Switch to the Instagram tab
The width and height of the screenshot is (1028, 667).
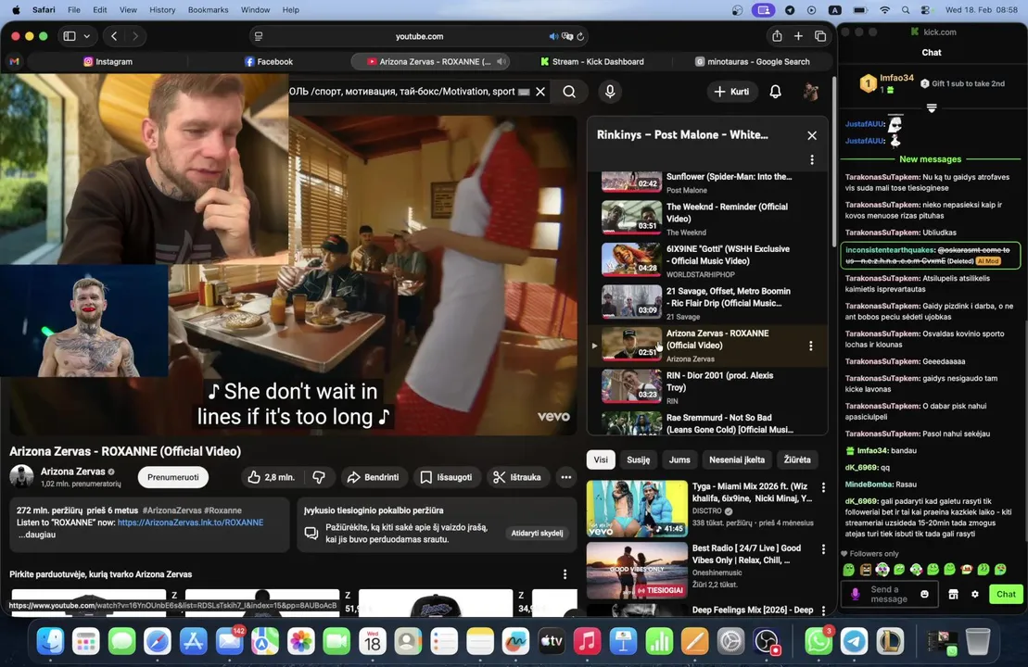pyautogui.click(x=108, y=61)
